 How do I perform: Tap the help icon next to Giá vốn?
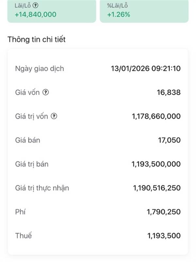tap(46, 92)
